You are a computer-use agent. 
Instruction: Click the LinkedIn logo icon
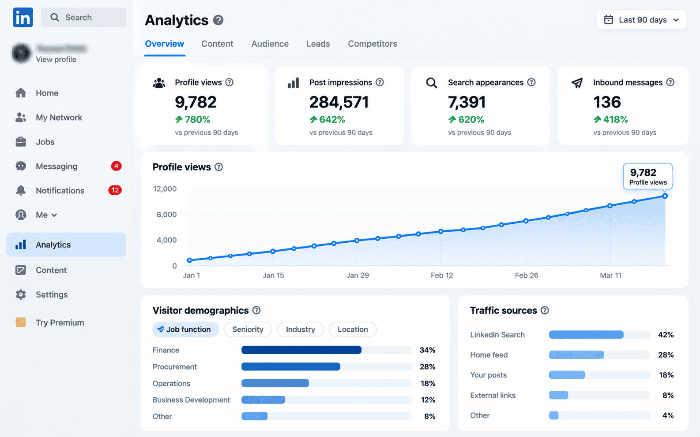click(x=23, y=18)
